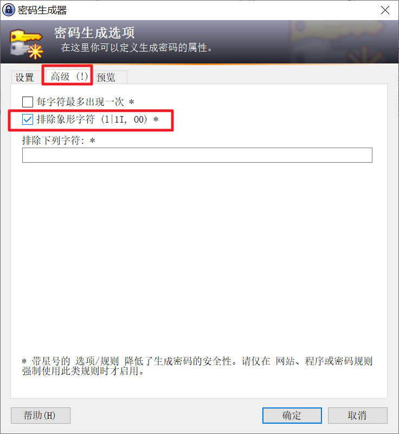Uncheck the 排除象形字符 checkbox
399x434 pixels.
point(28,119)
